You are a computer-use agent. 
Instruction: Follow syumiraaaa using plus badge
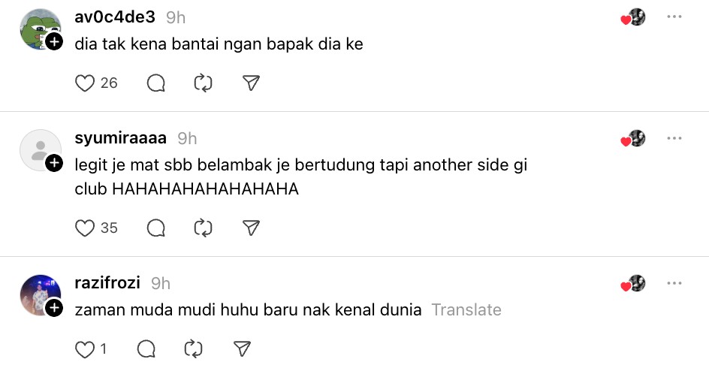click(54, 163)
